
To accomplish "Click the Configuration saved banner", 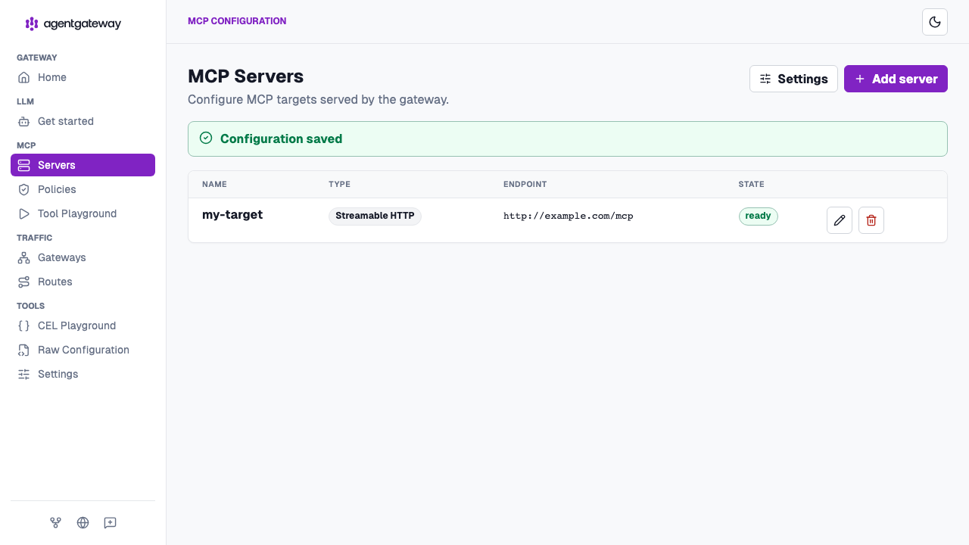I will coord(568,139).
